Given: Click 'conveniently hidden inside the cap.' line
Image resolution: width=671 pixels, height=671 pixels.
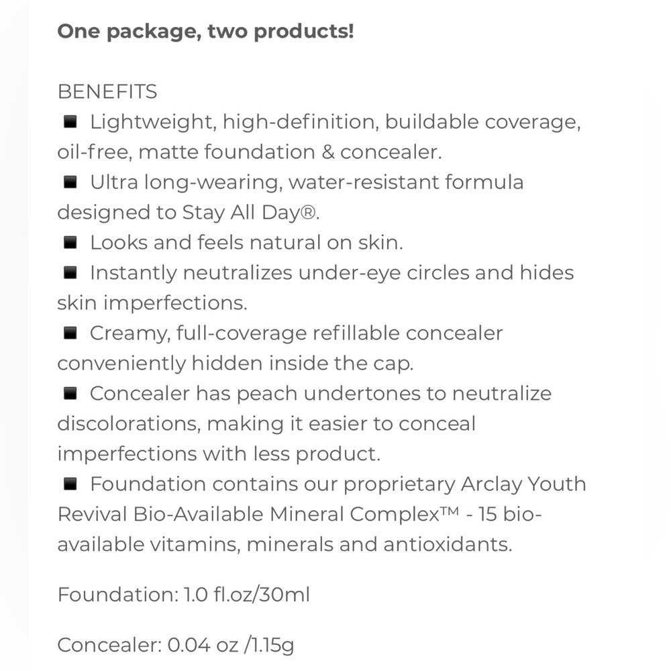Looking at the screenshot, I should coord(236,363).
